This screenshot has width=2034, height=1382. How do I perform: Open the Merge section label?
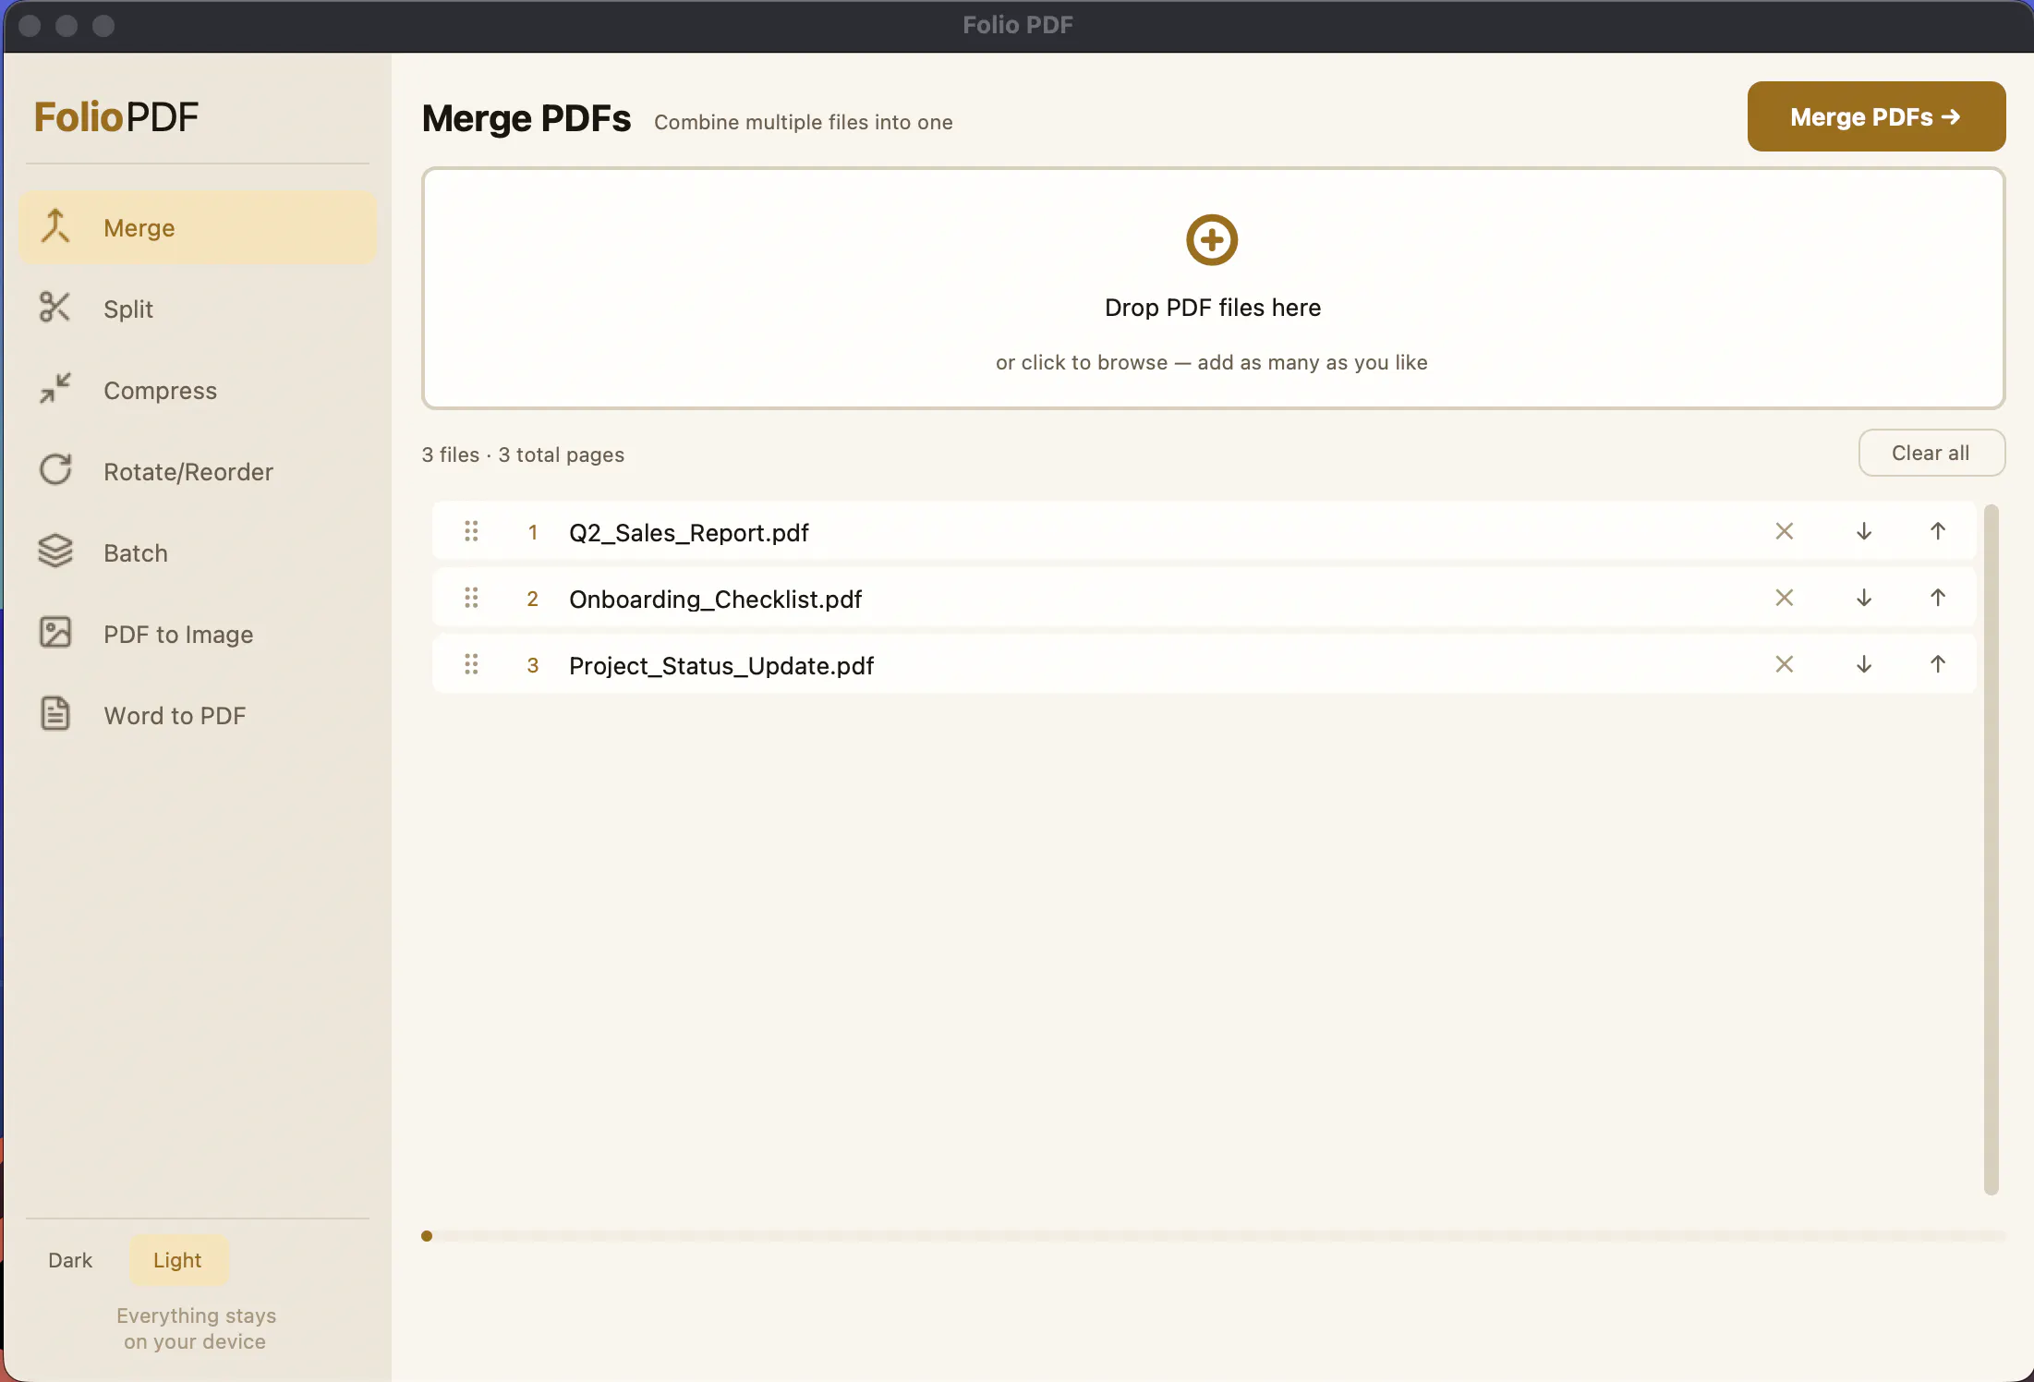pyautogui.click(x=139, y=228)
